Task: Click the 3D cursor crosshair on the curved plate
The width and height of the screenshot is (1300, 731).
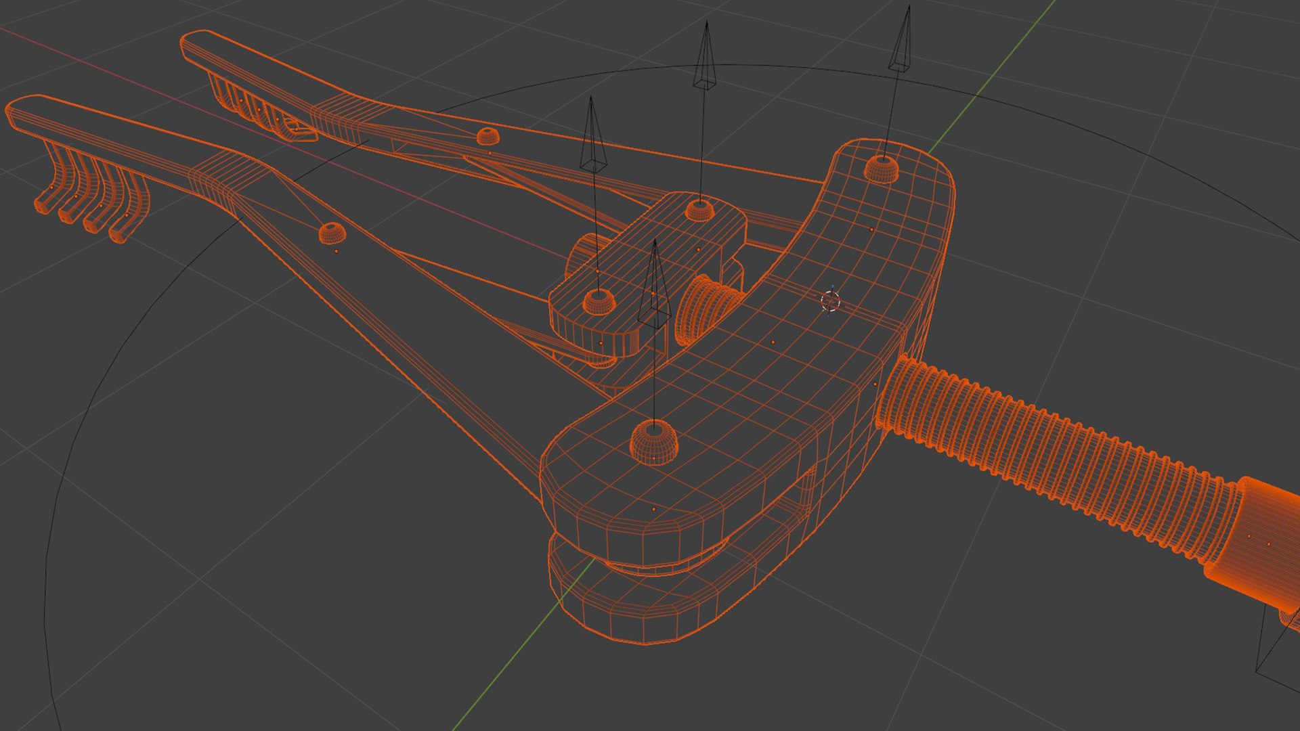Action: [831, 301]
